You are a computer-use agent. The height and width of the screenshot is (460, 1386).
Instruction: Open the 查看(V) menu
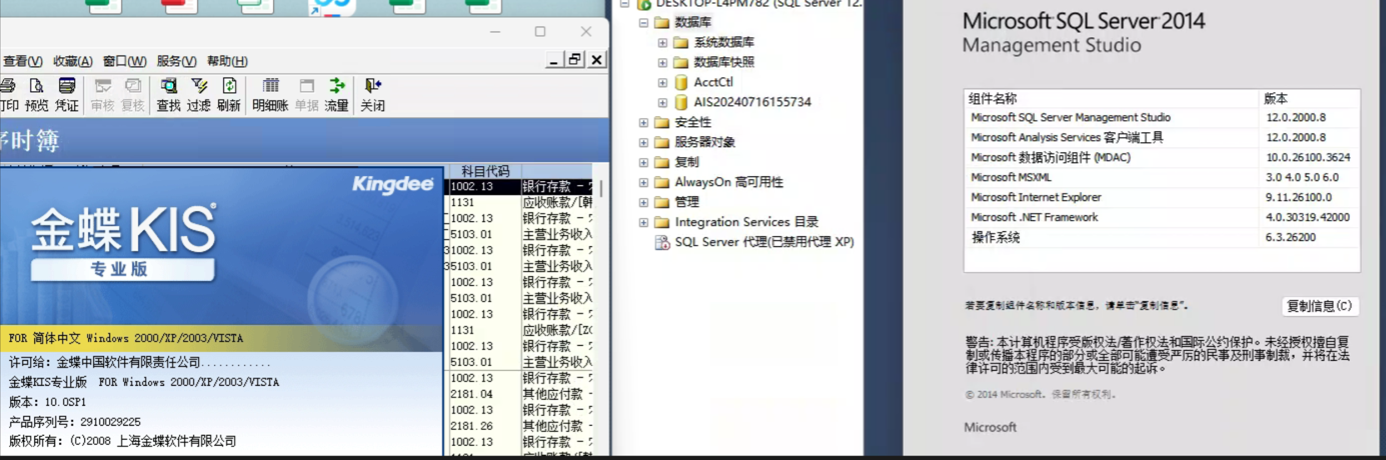pos(23,61)
